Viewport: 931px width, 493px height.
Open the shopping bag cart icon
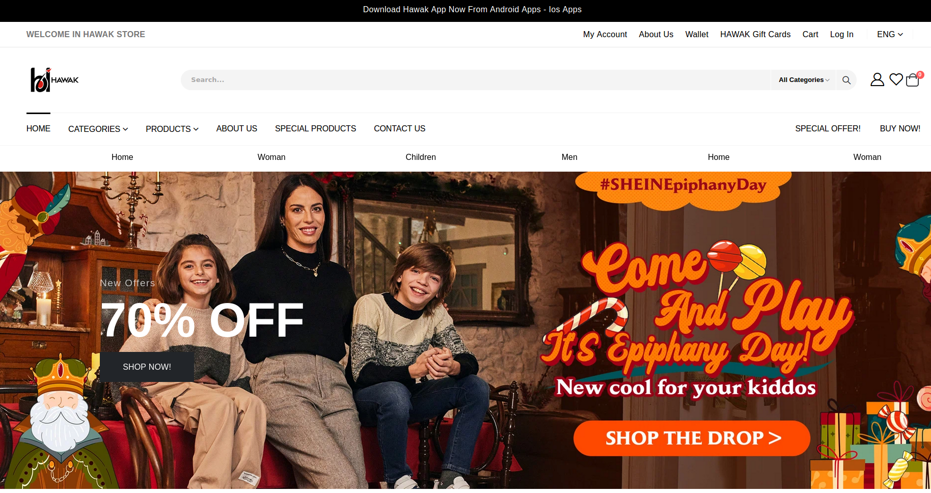pyautogui.click(x=913, y=79)
